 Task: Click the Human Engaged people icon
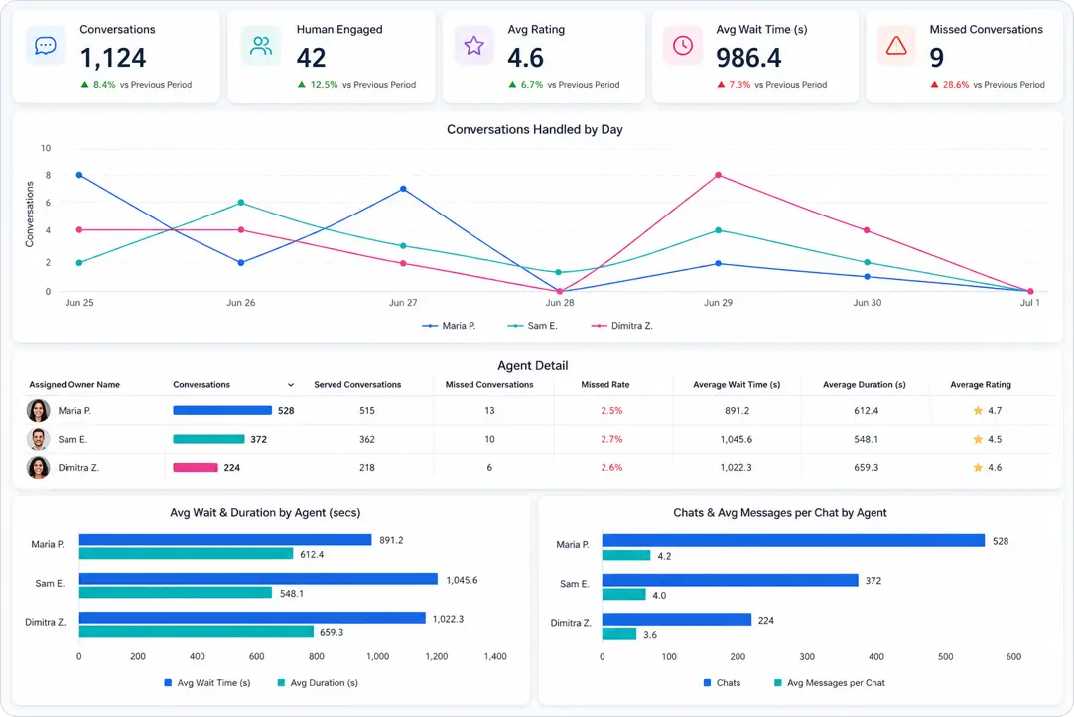pyautogui.click(x=261, y=46)
